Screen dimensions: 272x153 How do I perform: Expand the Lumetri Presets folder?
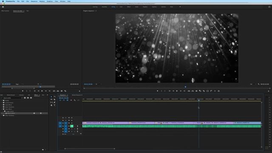[x=2, y=103]
